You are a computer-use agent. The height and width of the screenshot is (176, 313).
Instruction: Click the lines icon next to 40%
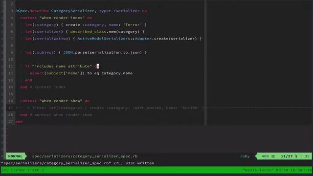[x=273, y=156]
